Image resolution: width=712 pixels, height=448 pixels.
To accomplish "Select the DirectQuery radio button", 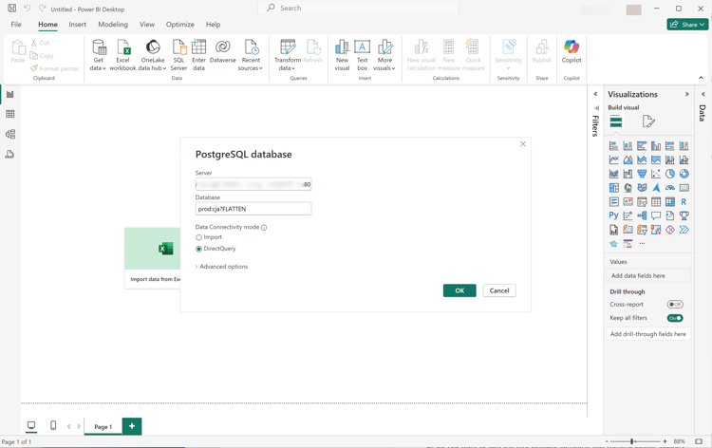I will (x=198, y=249).
